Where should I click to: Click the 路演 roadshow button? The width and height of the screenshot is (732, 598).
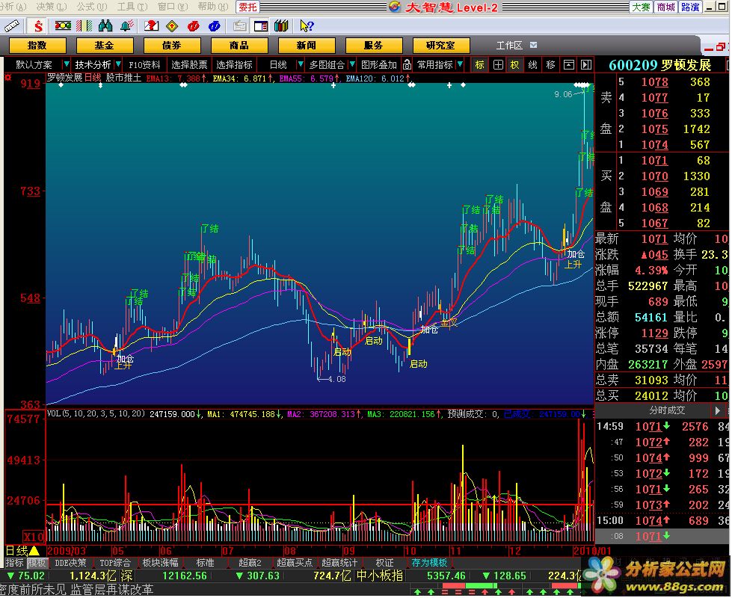click(x=690, y=7)
